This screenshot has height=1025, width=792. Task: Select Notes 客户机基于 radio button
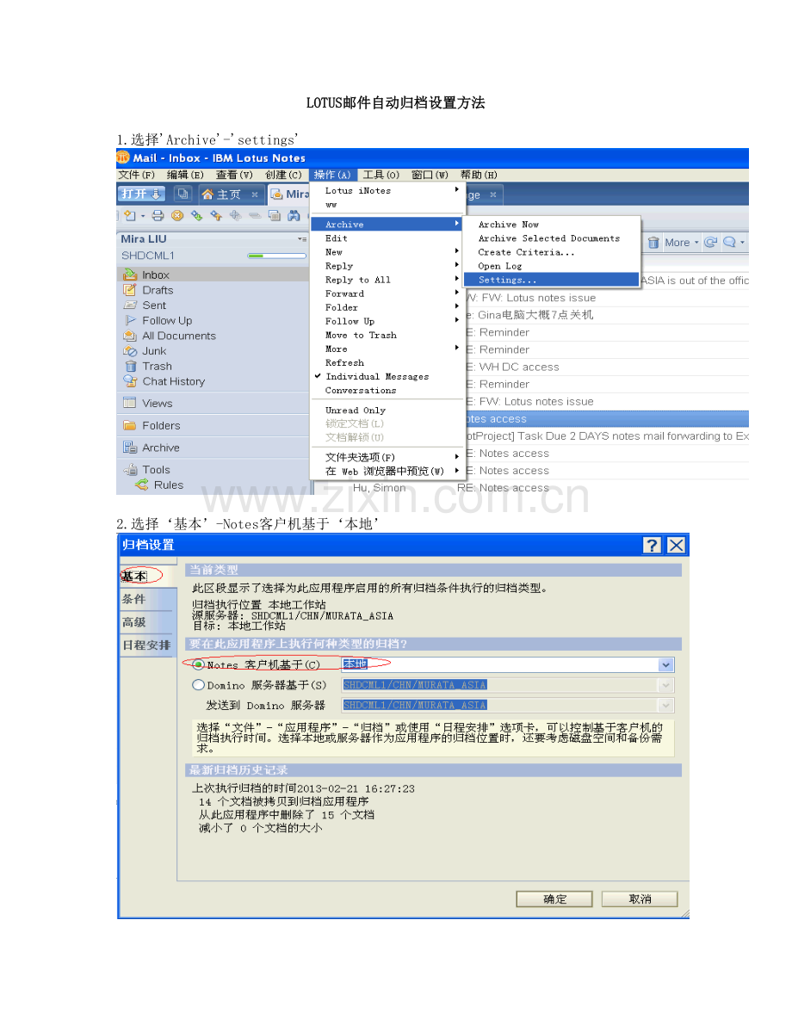click(198, 664)
